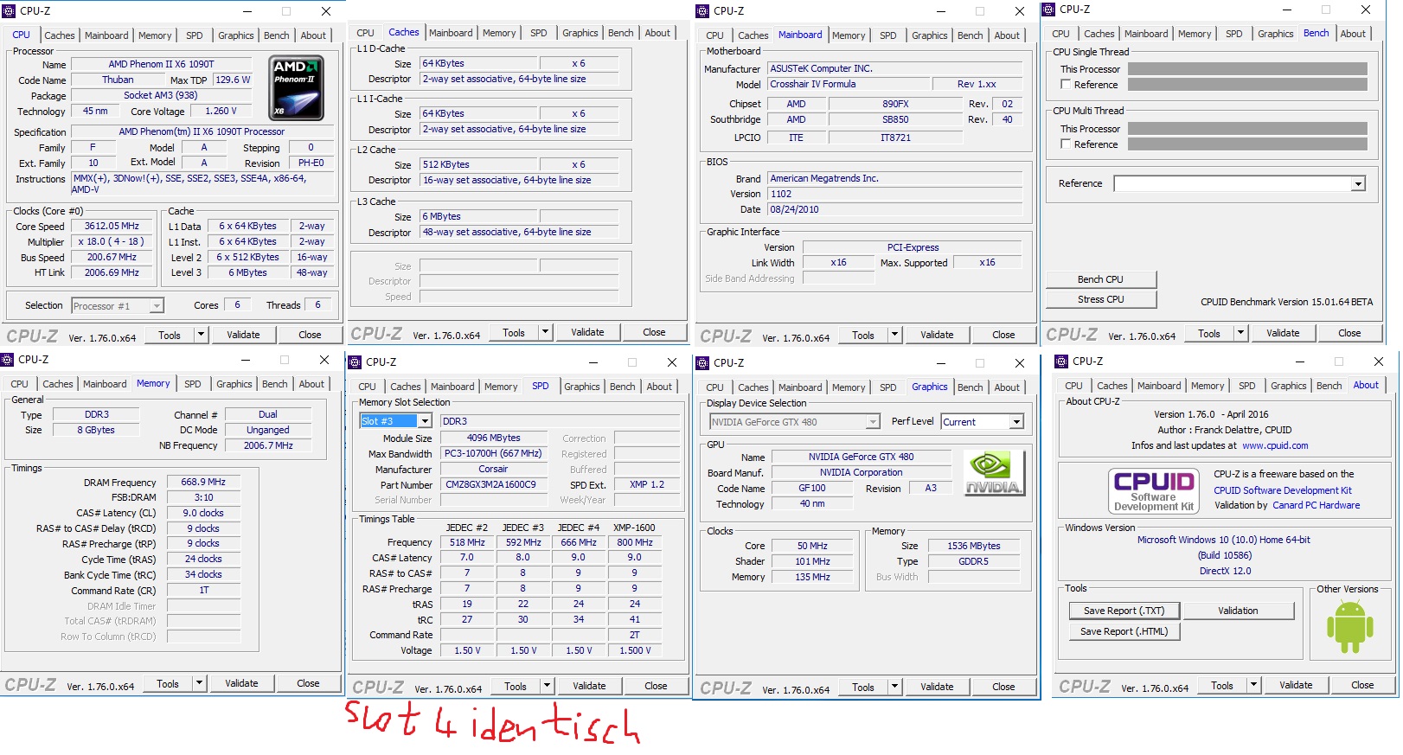Image resolution: width=1403 pixels, height=755 pixels.
Task: Expand Tools dropdown arrow in CPU window
Action: coord(201,335)
